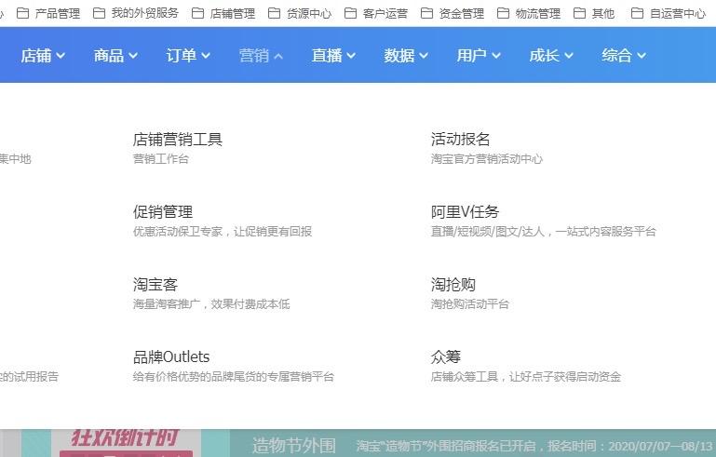Collapse the 营销 navigation menu
The height and width of the screenshot is (457, 716).
pos(261,56)
